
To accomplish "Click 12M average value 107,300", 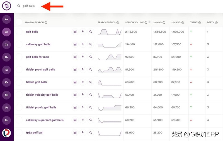I will tap(176, 44).
